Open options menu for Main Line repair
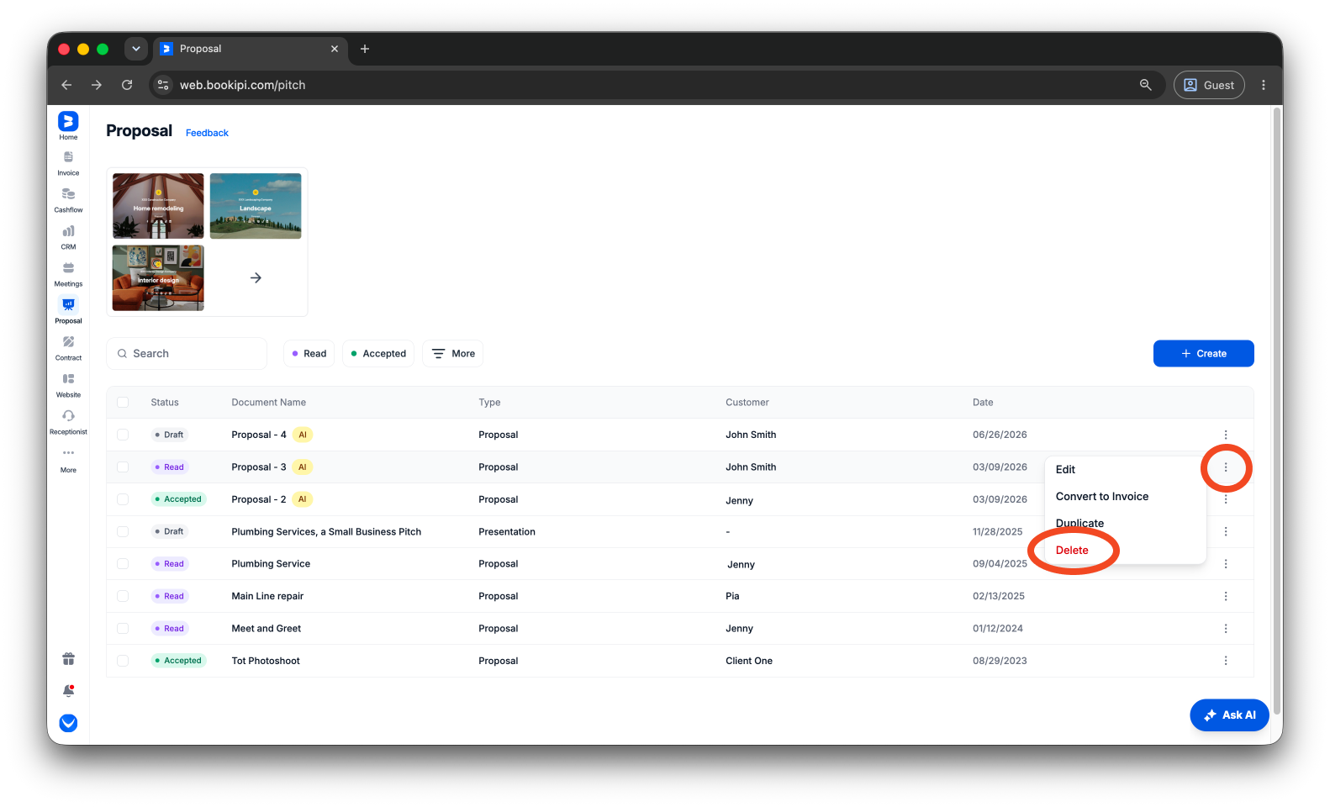Viewport: 1330px width, 807px height. 1226,596
